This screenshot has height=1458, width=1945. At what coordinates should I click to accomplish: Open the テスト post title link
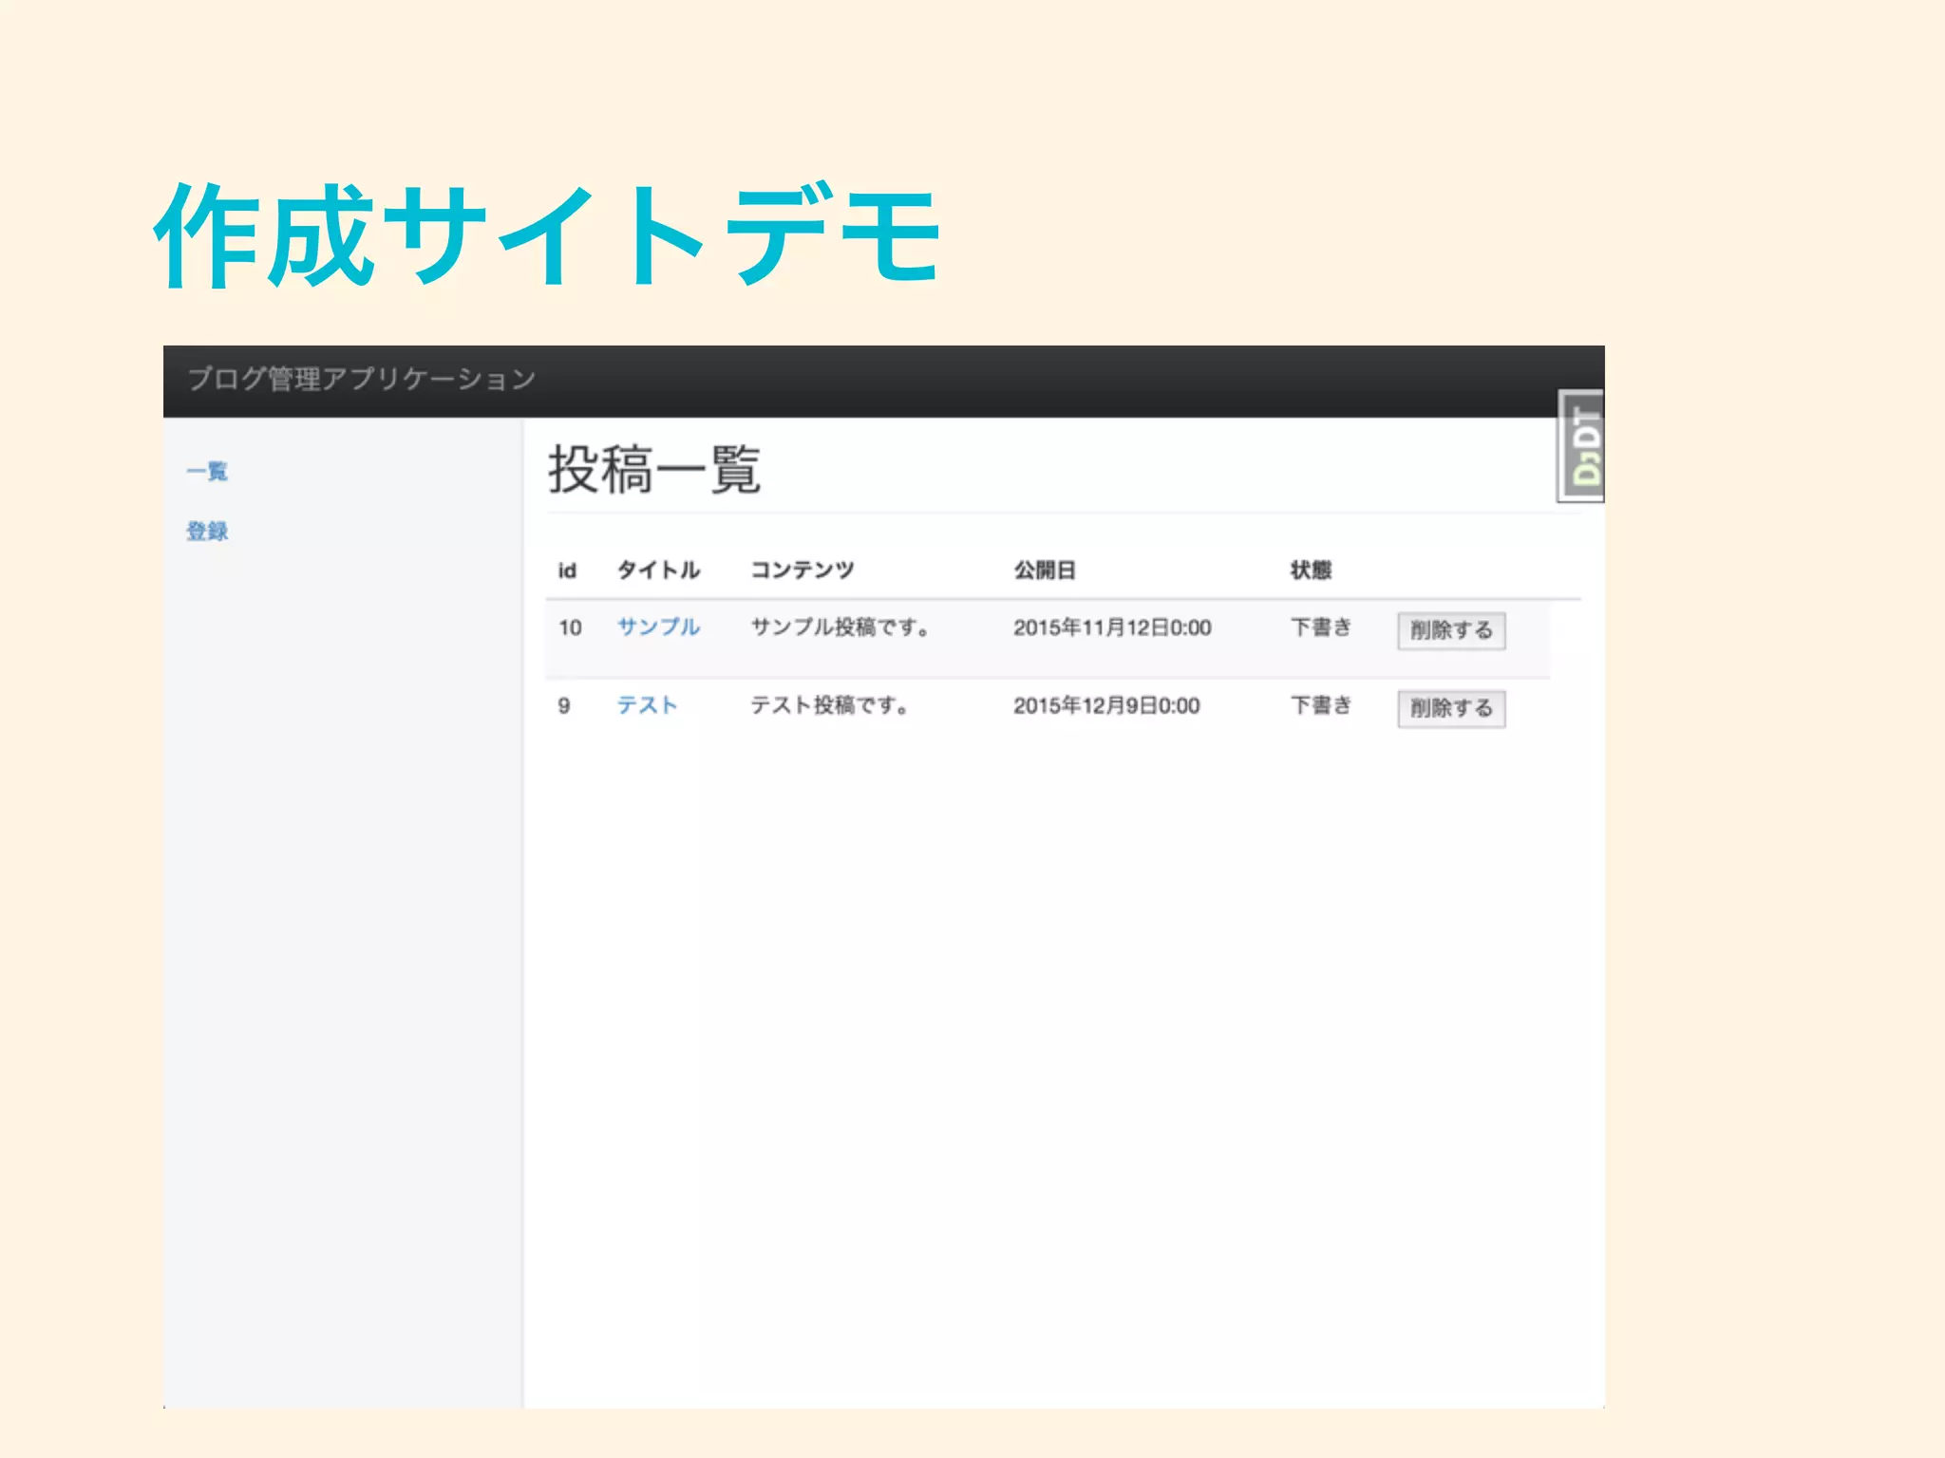pyautogui.click(x=647, y=705)
